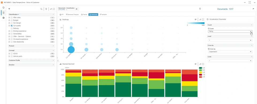Clear filters with filter panel trash icon
Screen dimensions: 257x104
46,9
